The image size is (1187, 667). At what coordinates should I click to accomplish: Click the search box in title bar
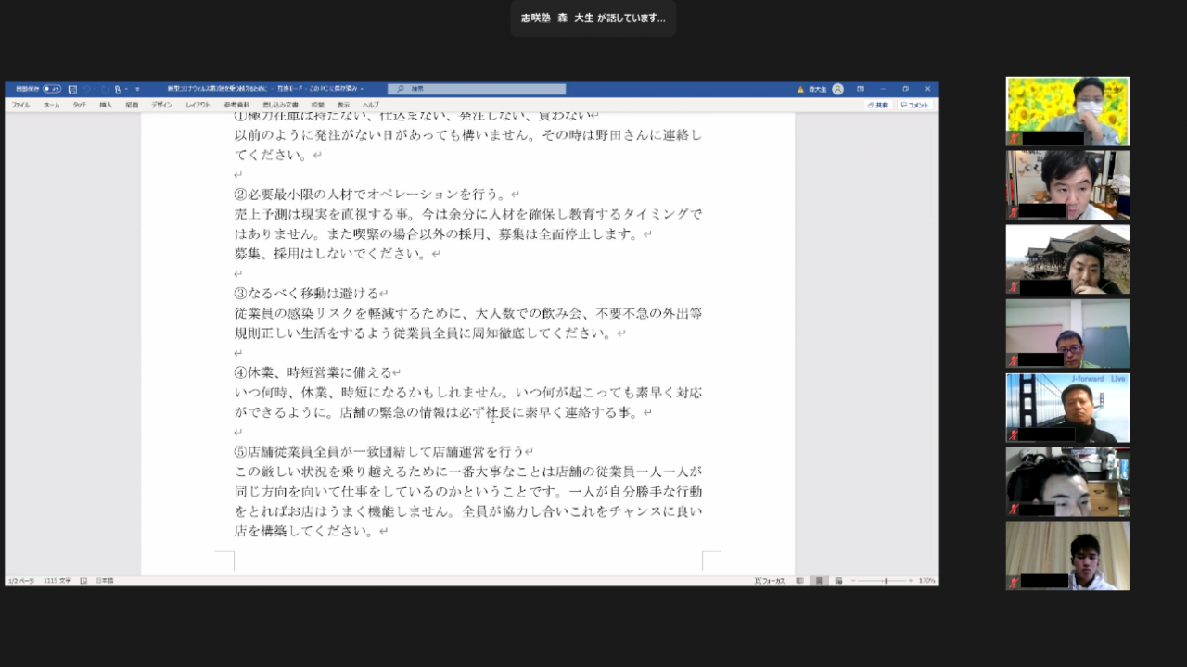[x=477, y=89]
